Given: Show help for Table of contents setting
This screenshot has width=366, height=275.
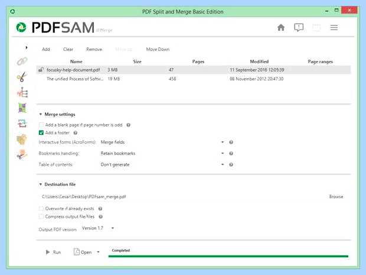Looking at the screenshot, I should point(231,164).
